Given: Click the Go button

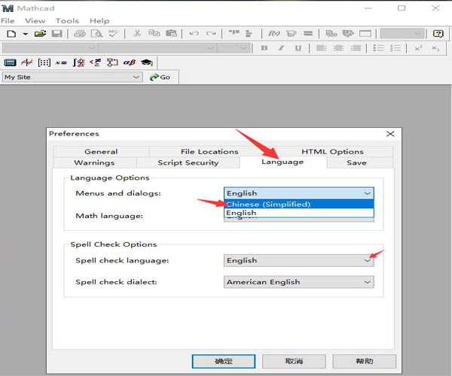Looking at the screenshot, I should point(160,77).
